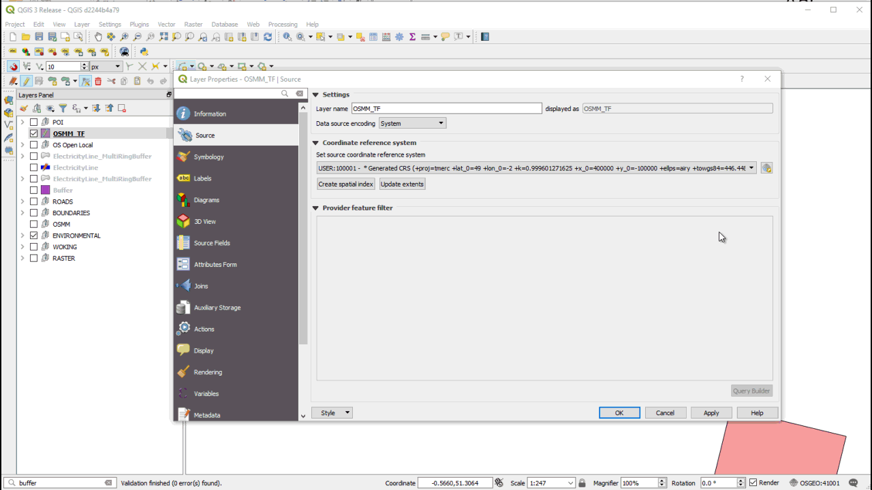Click Cancel in Layer Properties

[x=665, y=412]
